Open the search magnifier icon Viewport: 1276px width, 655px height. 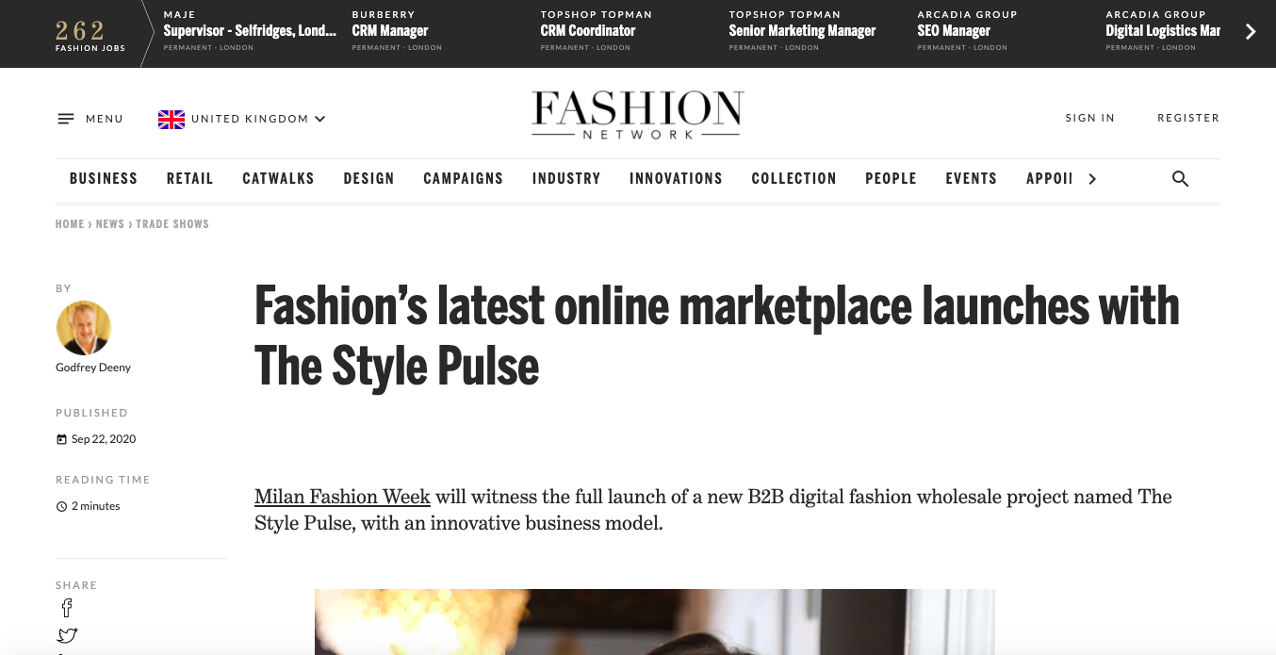[x=1180, y=179]
